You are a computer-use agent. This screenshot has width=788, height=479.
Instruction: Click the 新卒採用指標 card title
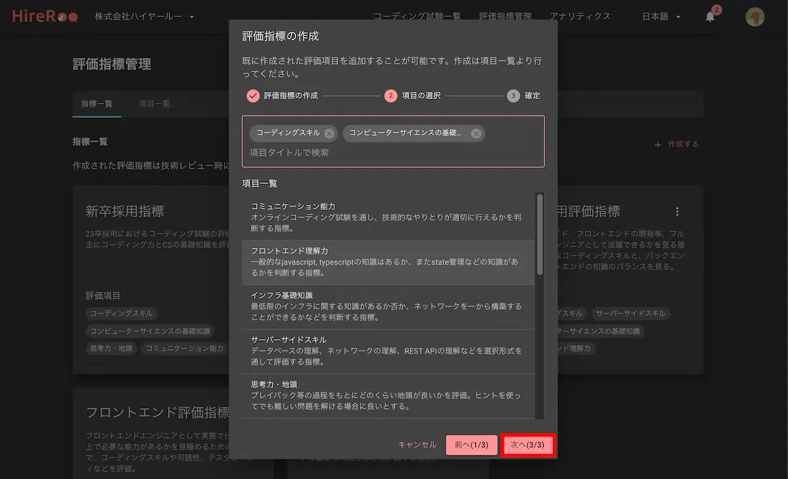click(125, 211)
